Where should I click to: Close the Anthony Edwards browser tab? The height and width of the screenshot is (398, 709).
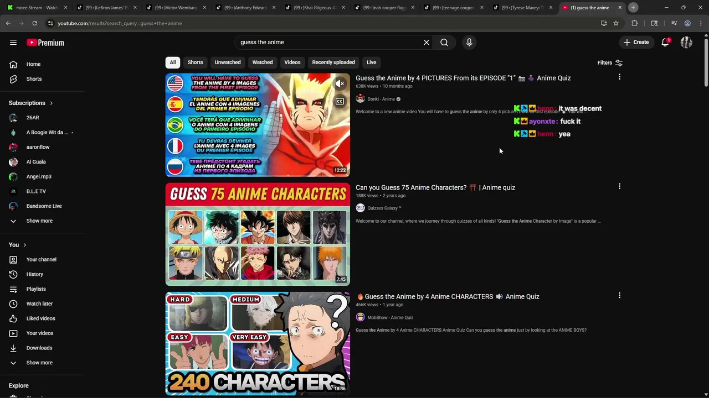[274, 8]
